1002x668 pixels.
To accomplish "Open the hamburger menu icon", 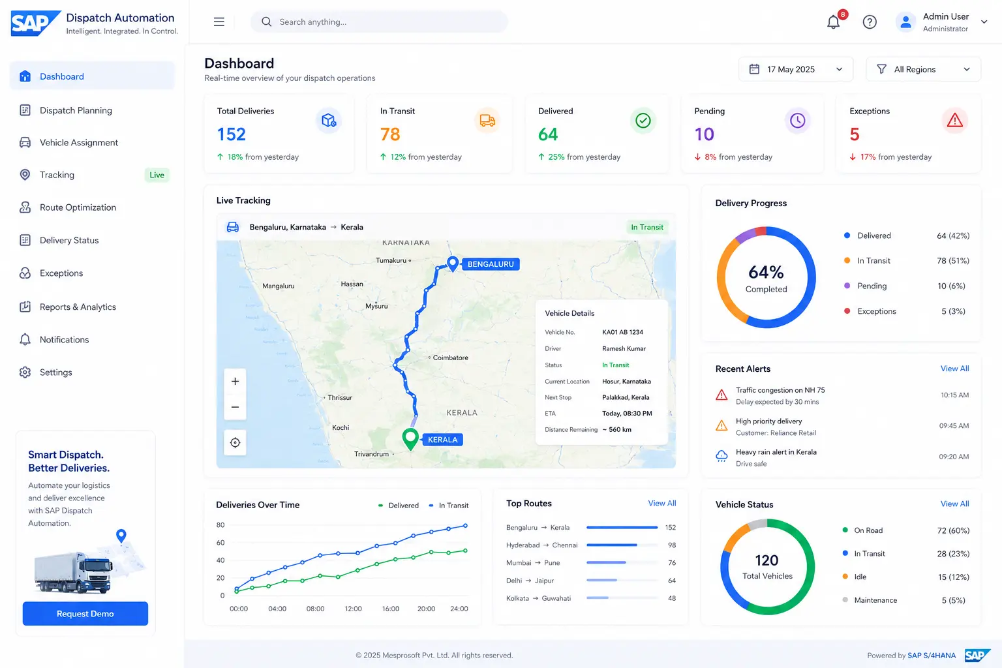I will 219,22.
